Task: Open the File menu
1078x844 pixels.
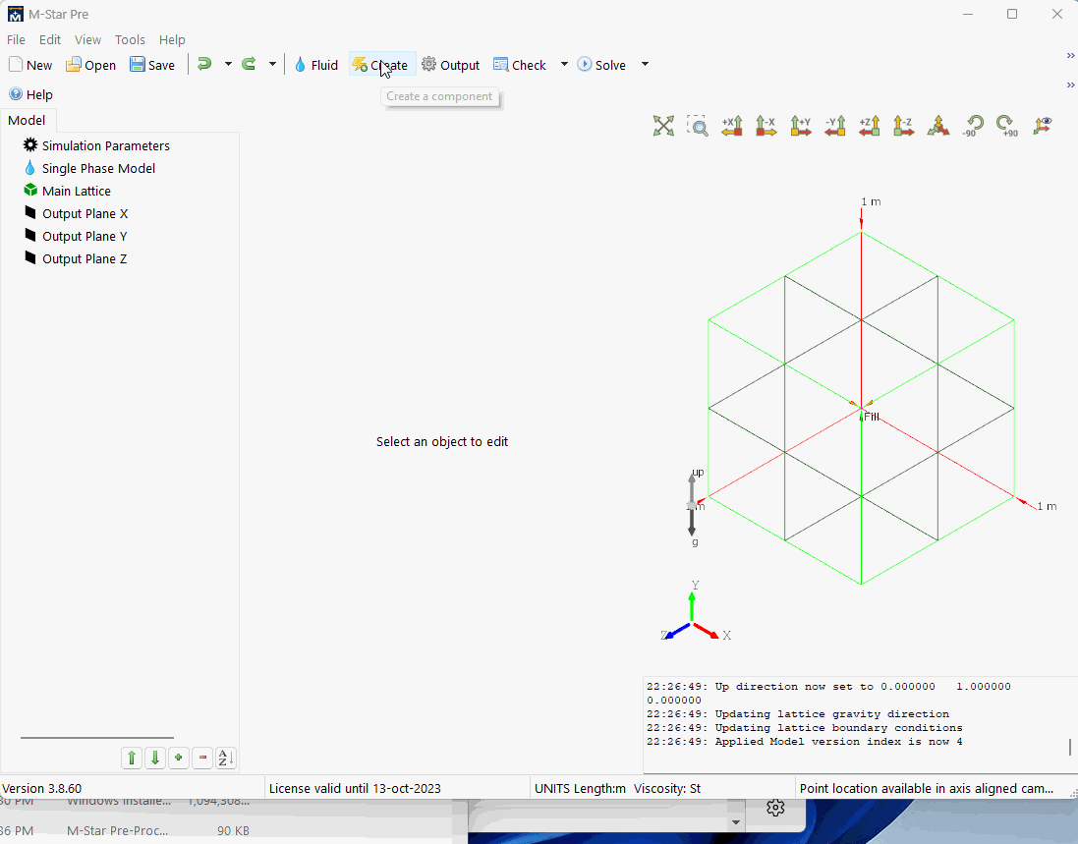Action: click(x=16, y=40)
